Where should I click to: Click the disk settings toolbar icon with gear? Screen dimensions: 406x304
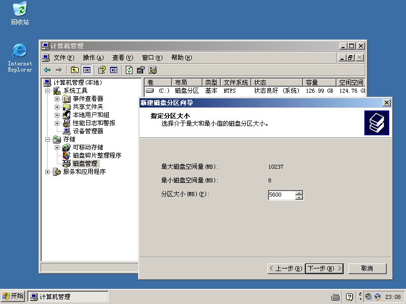click(x=153, y=70)
